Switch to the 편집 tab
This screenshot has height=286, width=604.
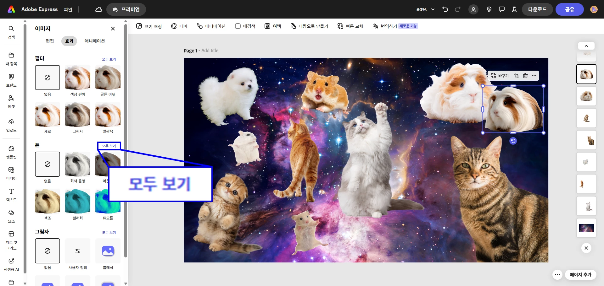pos(50,41)
